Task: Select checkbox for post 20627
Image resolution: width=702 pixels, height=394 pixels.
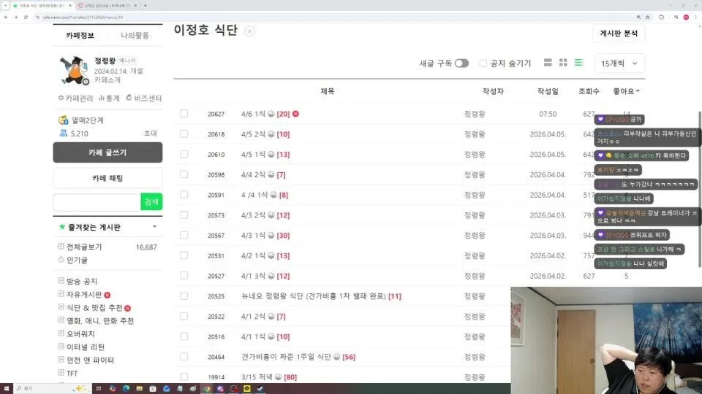Action: pyautogui.click(x=184, y=114)
